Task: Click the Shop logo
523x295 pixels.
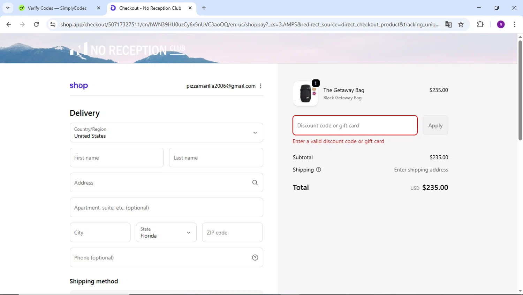Action: pyautogui.click(x=79, y=86)
